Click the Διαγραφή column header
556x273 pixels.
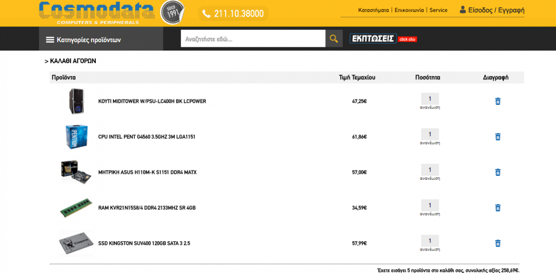point(496,77)
